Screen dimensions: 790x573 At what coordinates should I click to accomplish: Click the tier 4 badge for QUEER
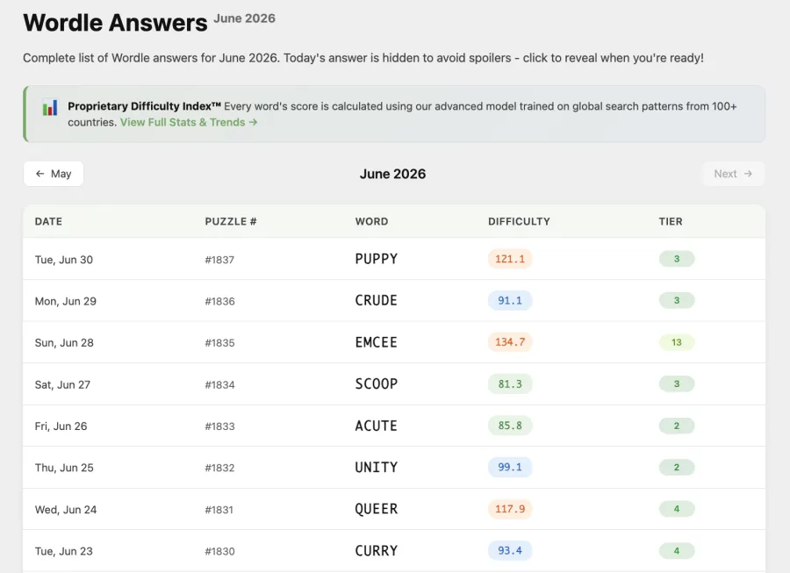pyautogui.click(x=677, y=509)
